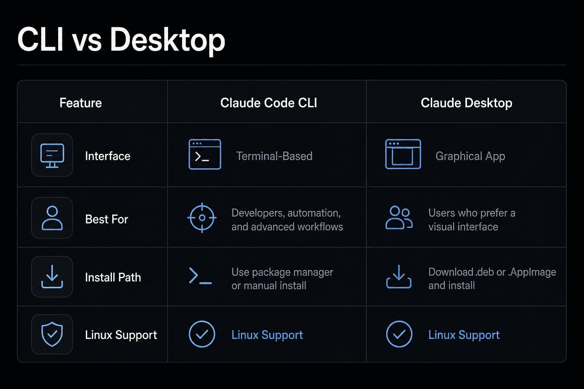
Task: Click the Linux Support link under Claude Desktop
Action: [464, 335]
